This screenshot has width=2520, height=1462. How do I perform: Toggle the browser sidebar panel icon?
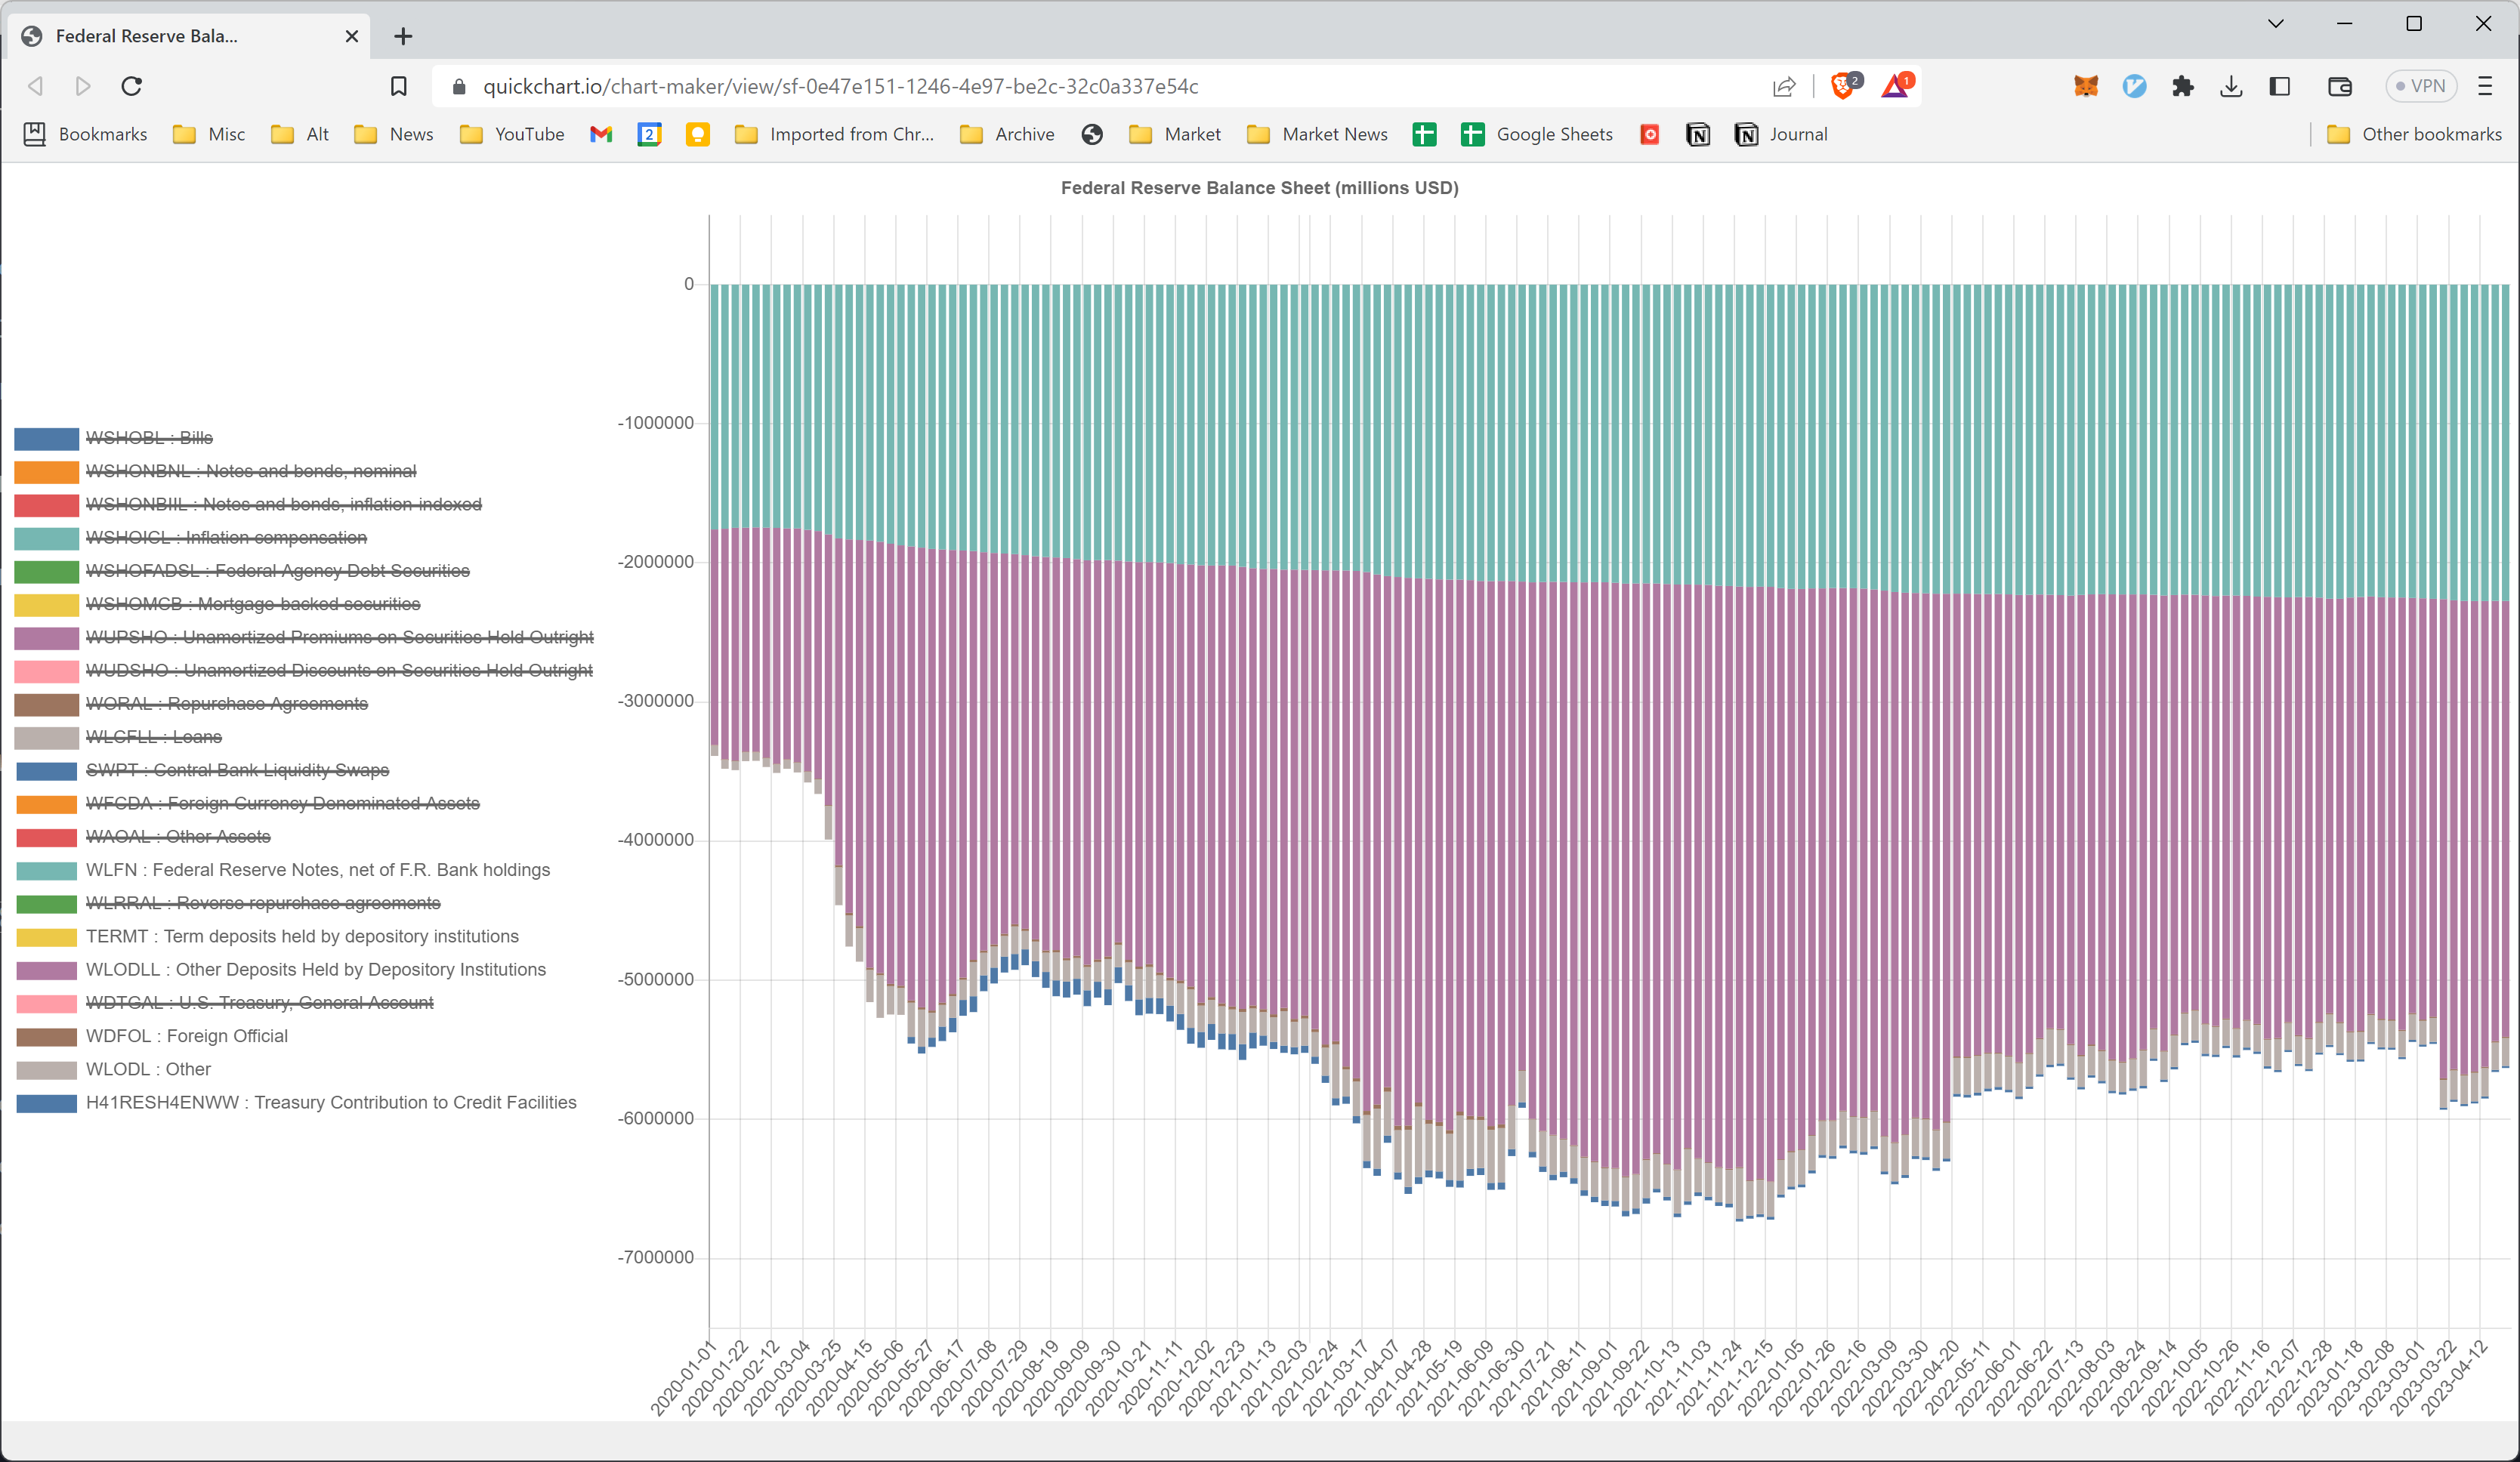point(2280,86)
